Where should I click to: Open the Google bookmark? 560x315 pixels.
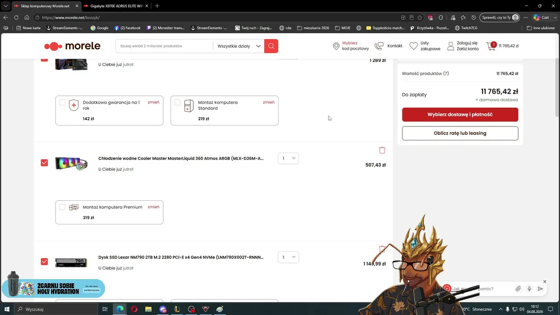pos(99,28)
